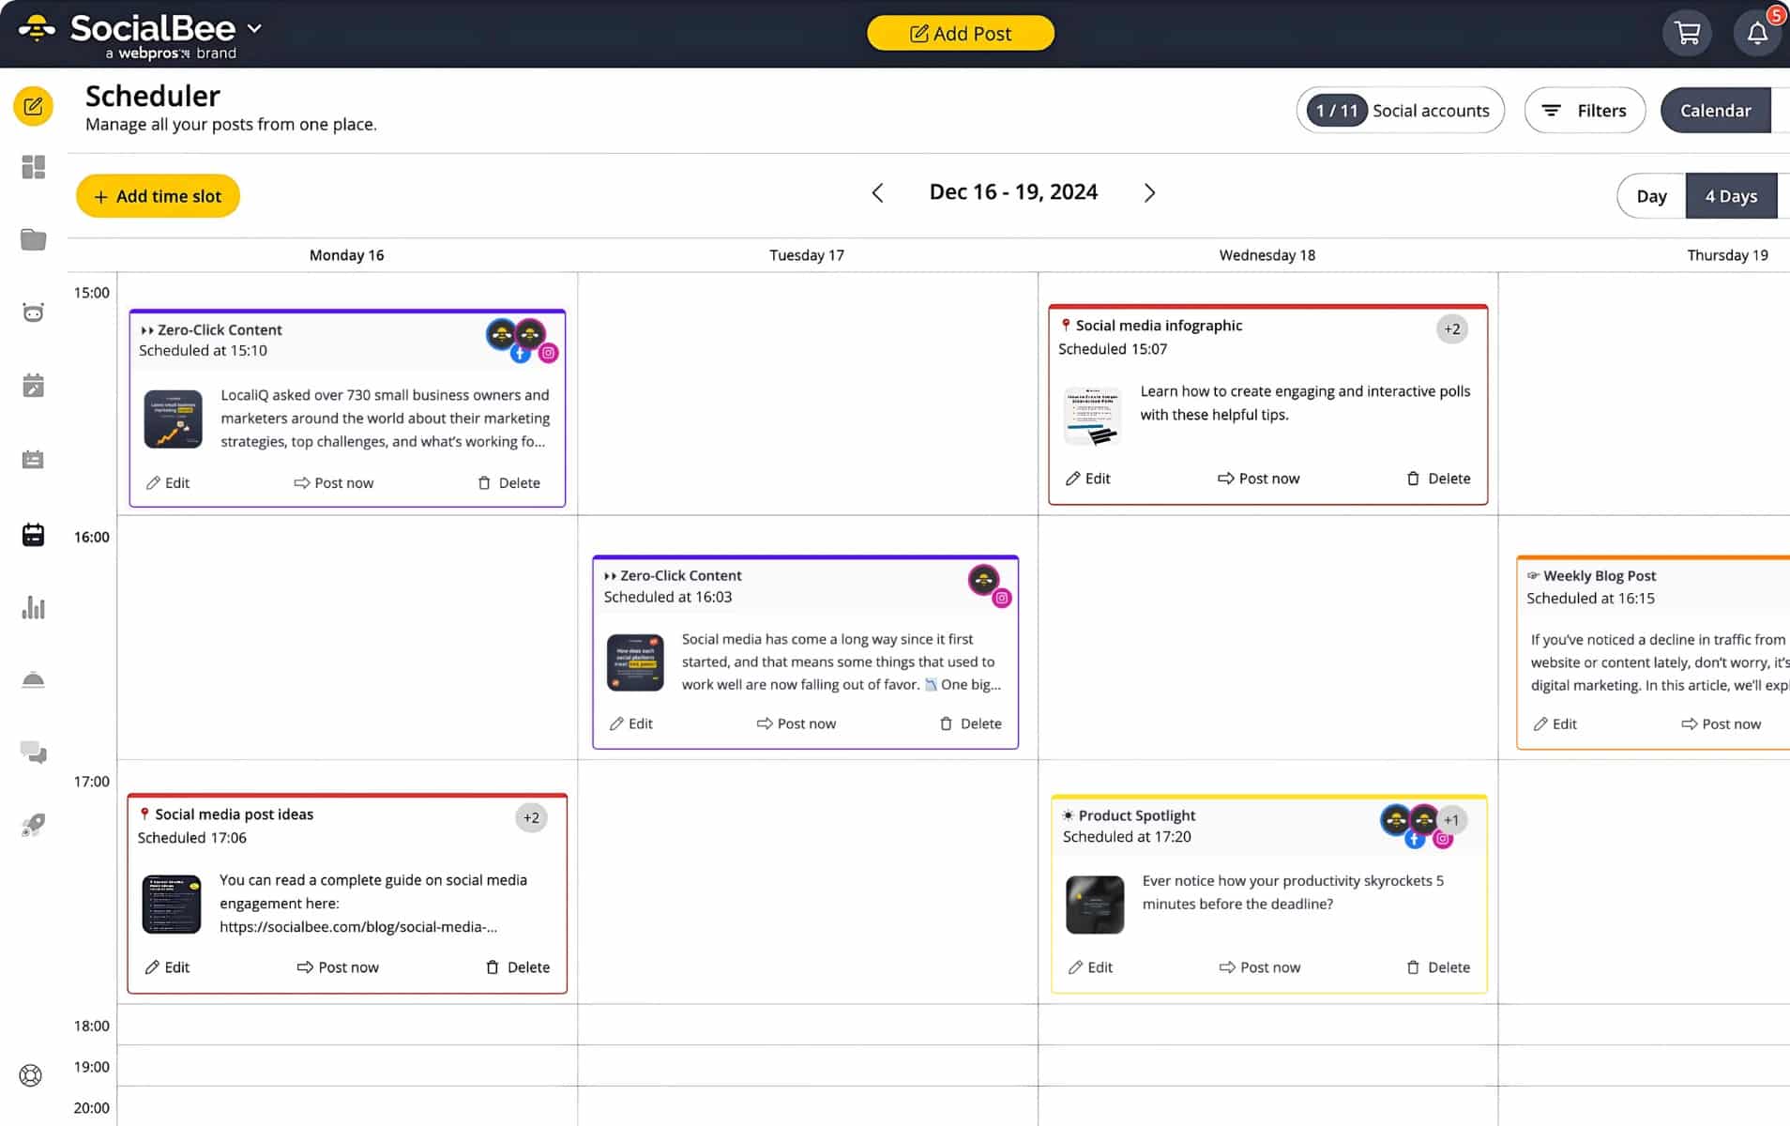Keep 4 Days view selected

[1732, 195]
